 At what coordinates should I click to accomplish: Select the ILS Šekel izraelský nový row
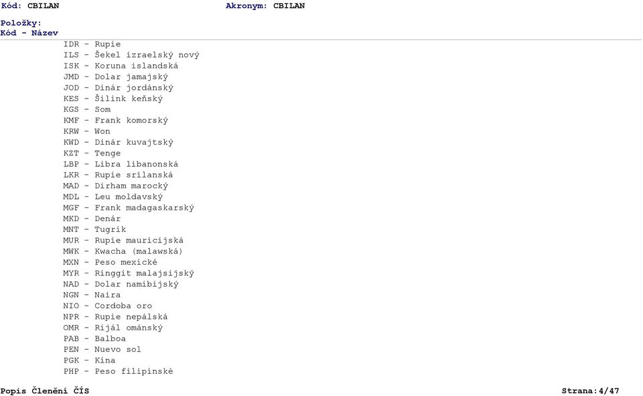(131, 55)
